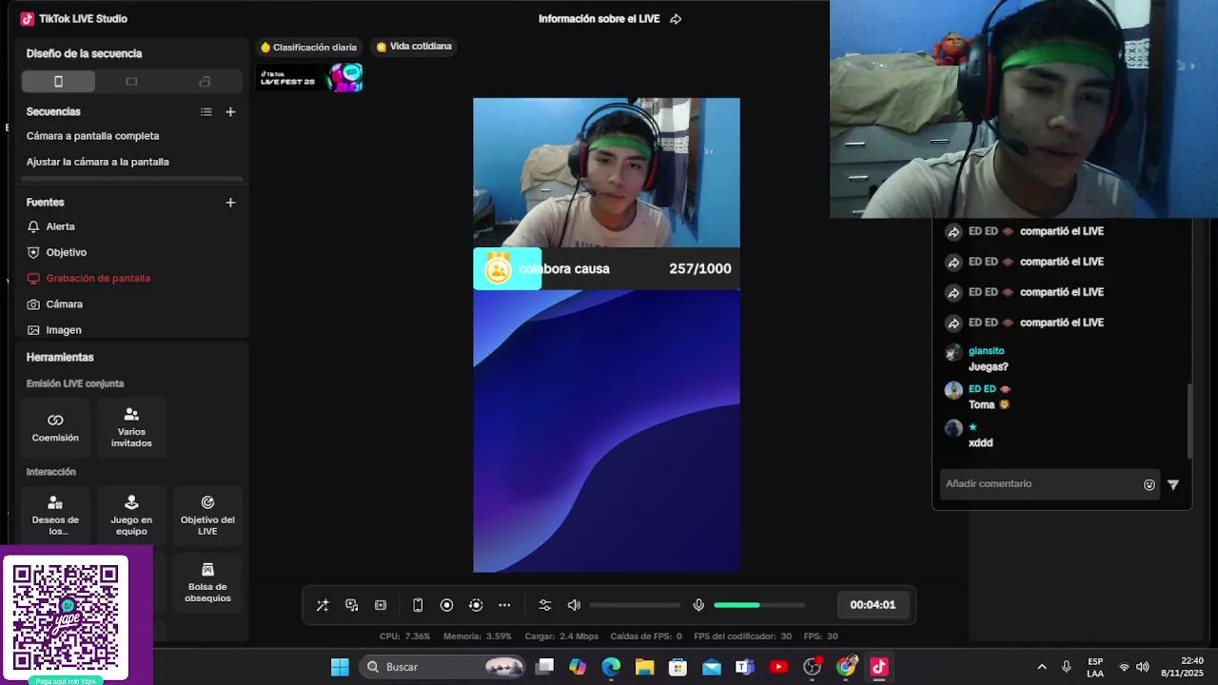1218x685 pixels.
Task: Click the record circle button
Action: pyautogui.click(x=446, y=605)
